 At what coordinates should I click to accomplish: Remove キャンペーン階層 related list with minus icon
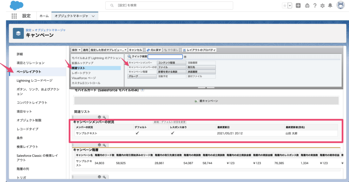(99, 145)
